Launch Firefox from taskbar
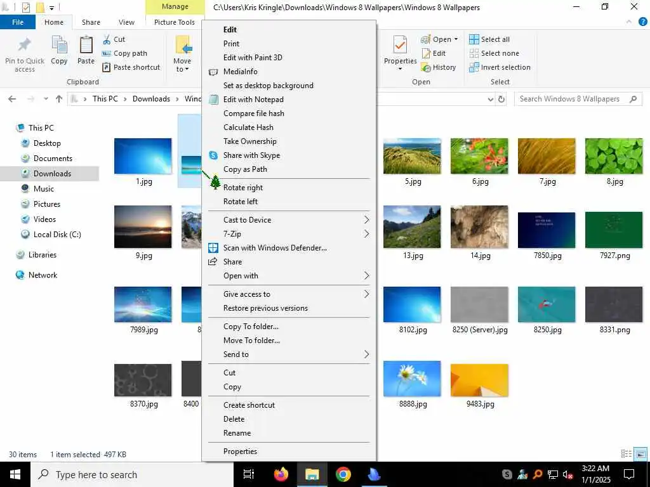The width and height of the screenshot is (650, 487). tap(281, 474)
